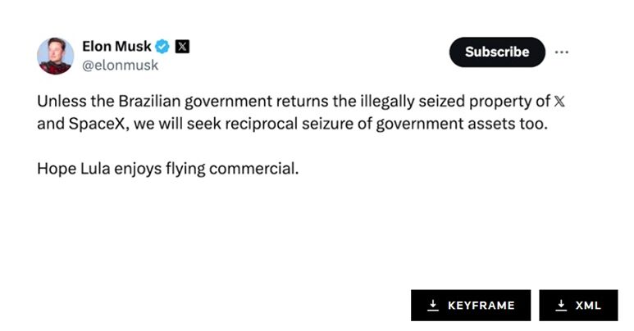Click the black X affiliation badge beside name
634x331 pixels.
[x=183, y=47]
